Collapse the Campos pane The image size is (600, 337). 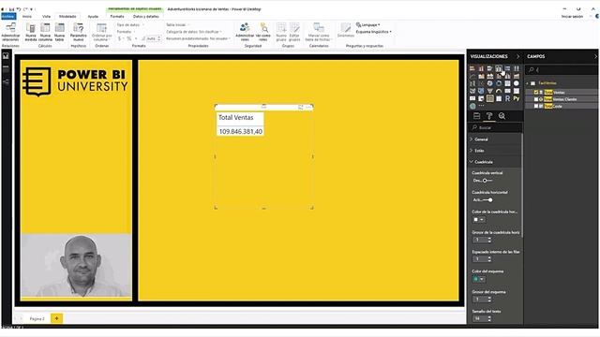click(595, 56)
